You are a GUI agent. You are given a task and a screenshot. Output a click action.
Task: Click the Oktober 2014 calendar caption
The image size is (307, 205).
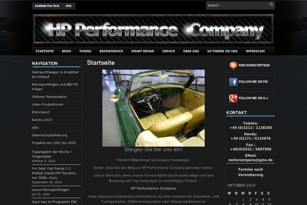click(x=241, y=186)
